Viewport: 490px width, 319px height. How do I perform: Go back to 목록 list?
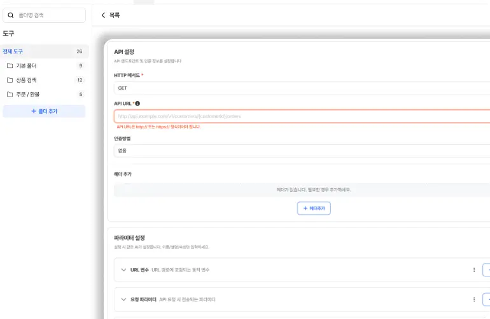pyautogui.click(x=110, y=15)
